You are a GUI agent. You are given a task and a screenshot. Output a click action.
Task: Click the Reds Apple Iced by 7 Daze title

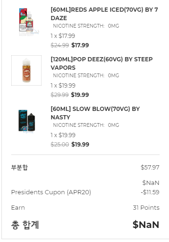point(104,14)
